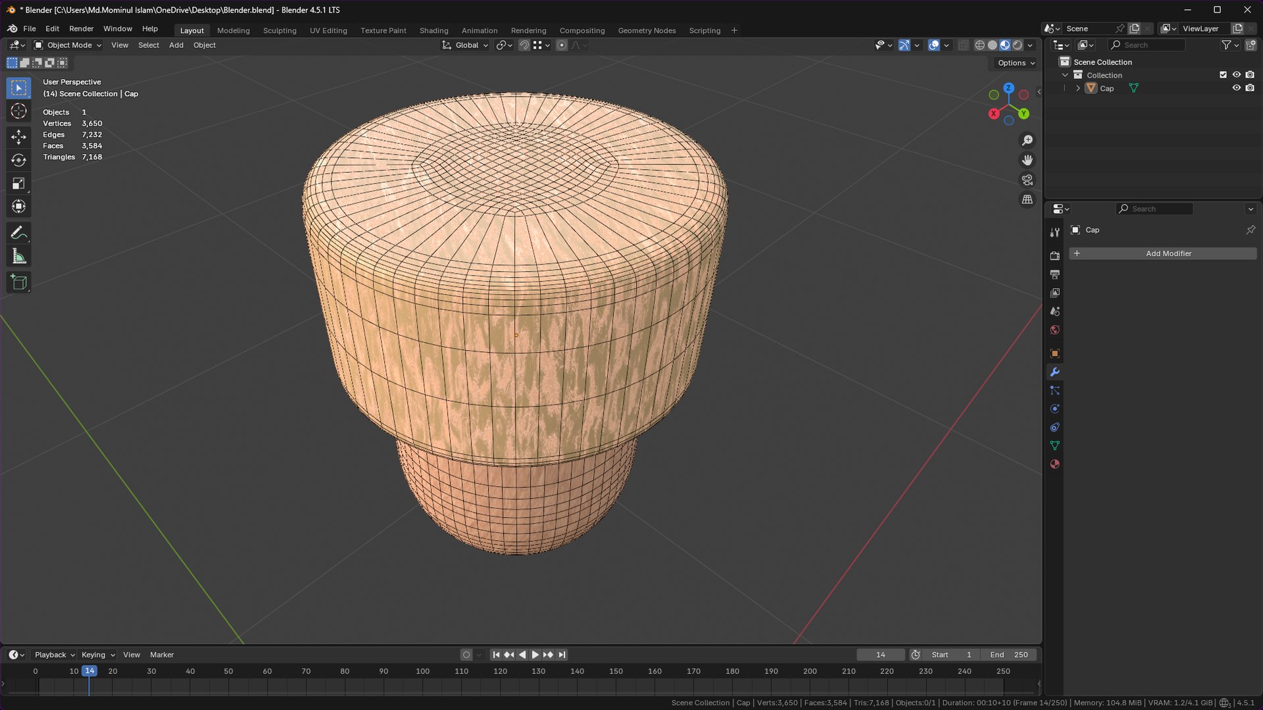Expand the Cap object in outliner
Screen dimensions: 1263x710
(1077, 88)
